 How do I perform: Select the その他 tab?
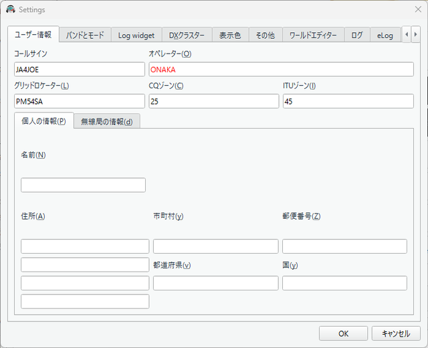265,35
